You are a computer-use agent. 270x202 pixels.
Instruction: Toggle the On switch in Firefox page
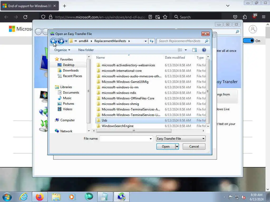pos(248,41)
